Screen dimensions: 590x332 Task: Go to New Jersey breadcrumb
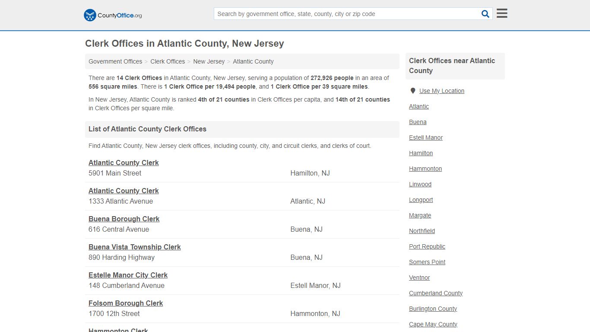(209, 61)
